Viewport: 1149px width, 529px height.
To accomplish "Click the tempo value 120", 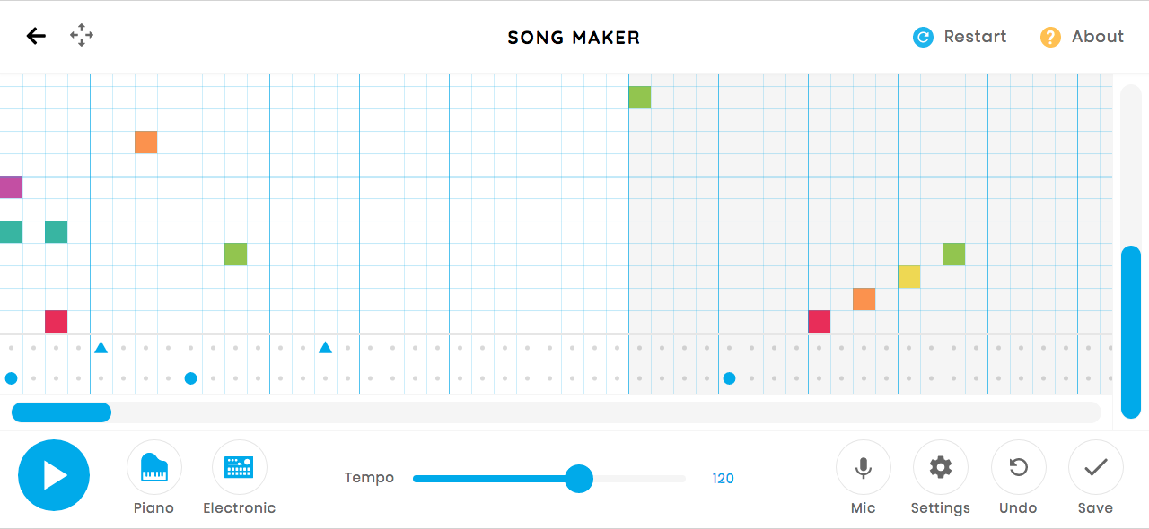I will coord(723,479).
